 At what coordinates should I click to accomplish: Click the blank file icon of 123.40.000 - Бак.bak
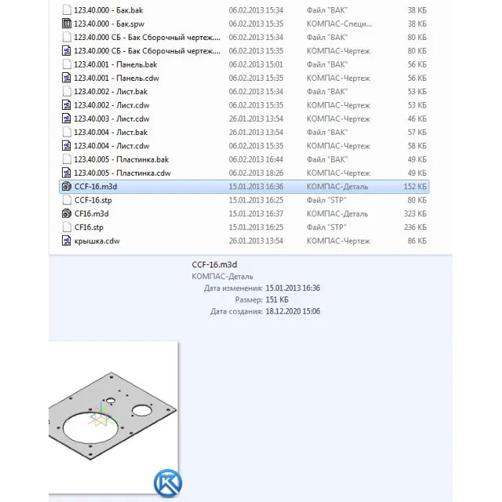pos(67,10)
